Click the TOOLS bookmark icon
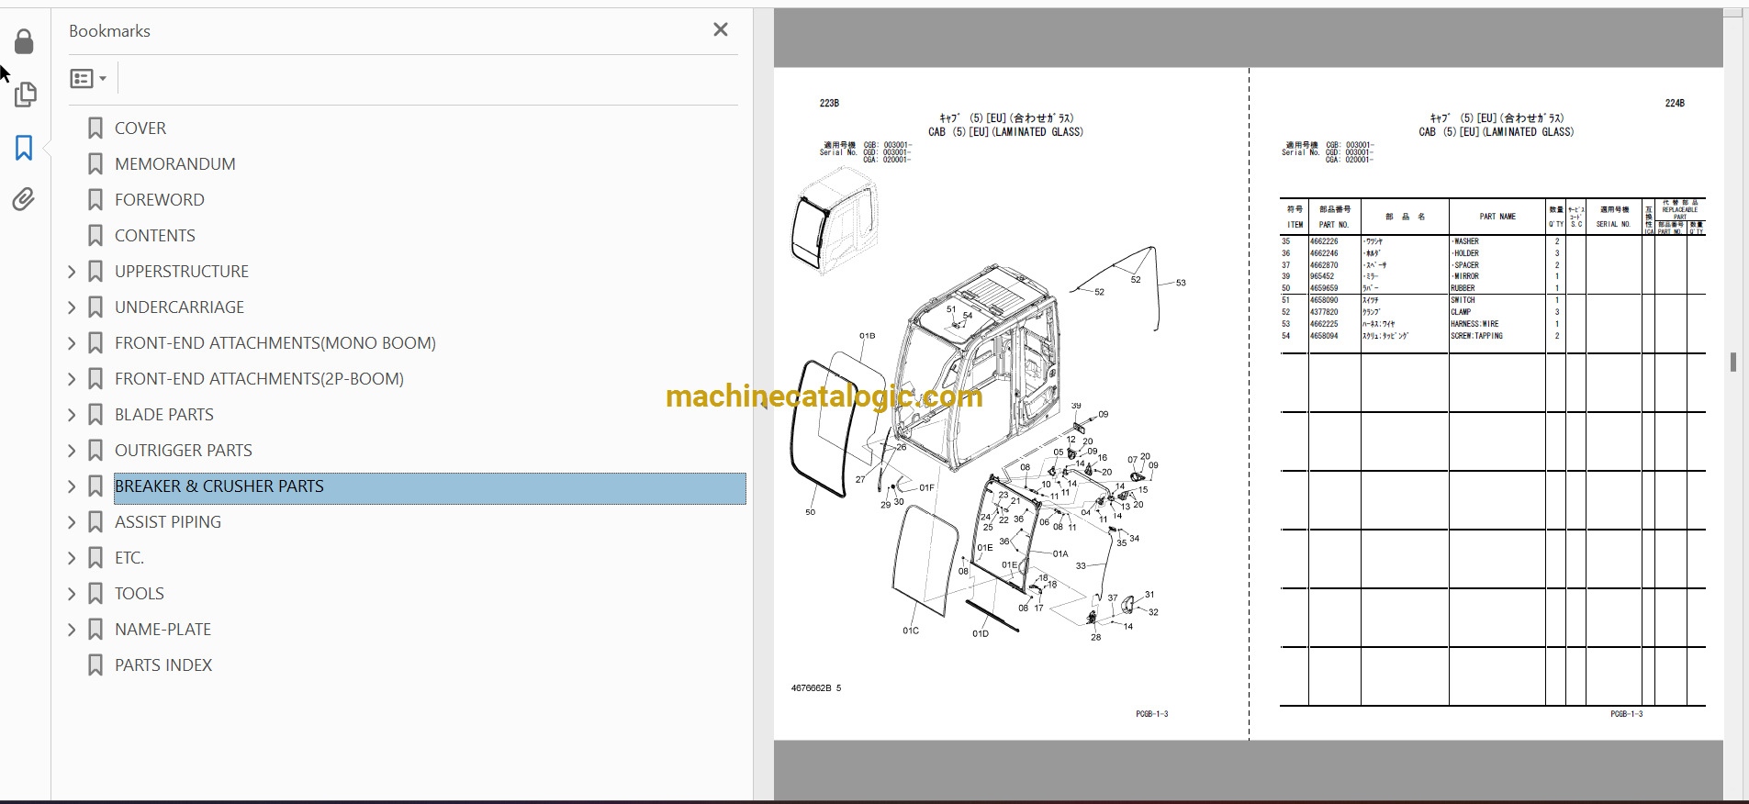 point(95,594)
